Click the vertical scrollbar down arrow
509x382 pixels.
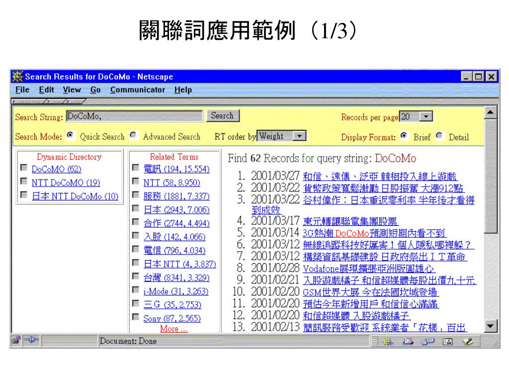point(491,326)
